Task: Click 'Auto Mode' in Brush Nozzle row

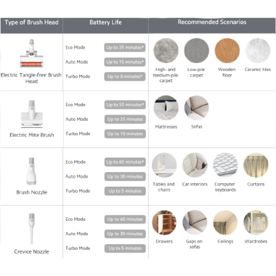Action: point(77,177)
